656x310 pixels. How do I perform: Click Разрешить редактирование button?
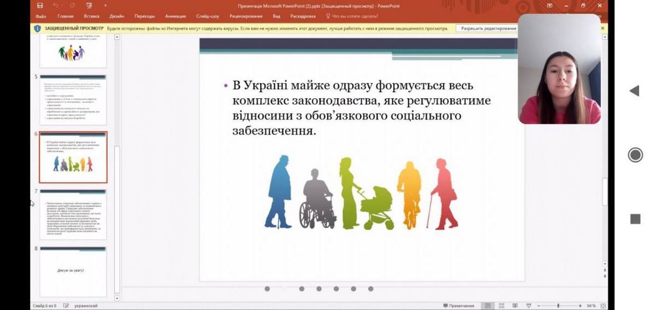click(488, 28)
